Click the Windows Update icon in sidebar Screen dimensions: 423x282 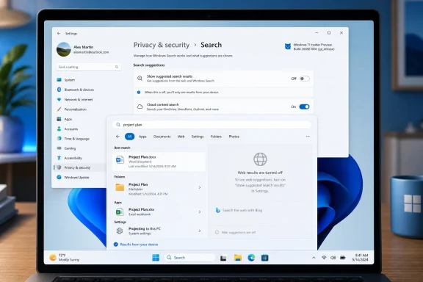(x=59, y=177)
